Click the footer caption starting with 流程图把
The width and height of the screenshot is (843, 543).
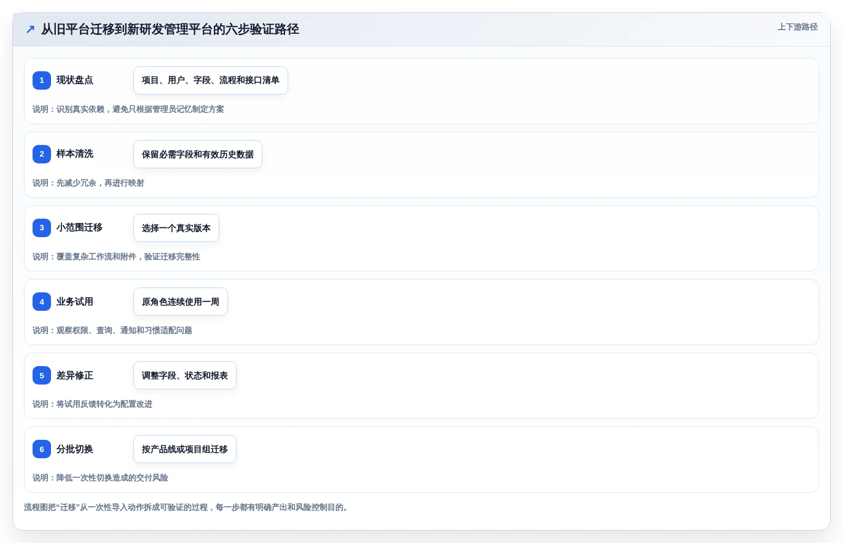tap(186, 507)
